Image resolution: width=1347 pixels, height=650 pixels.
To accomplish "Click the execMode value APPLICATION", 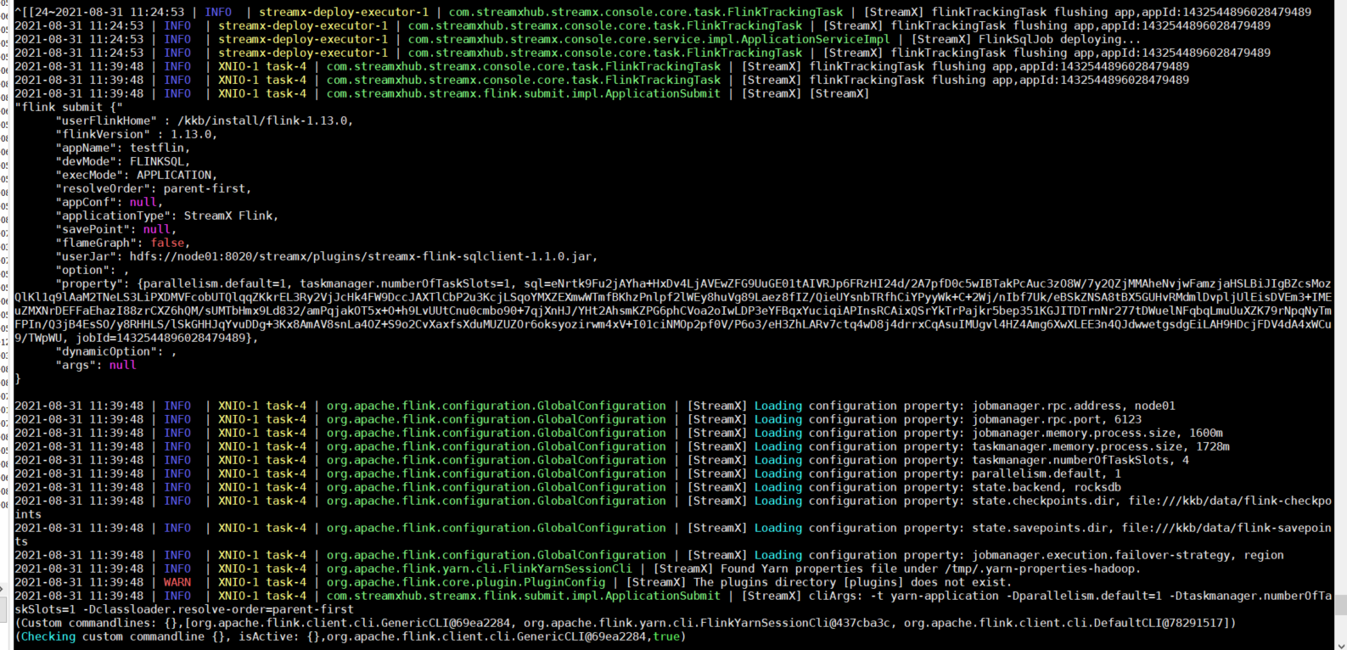I will 174,175.
